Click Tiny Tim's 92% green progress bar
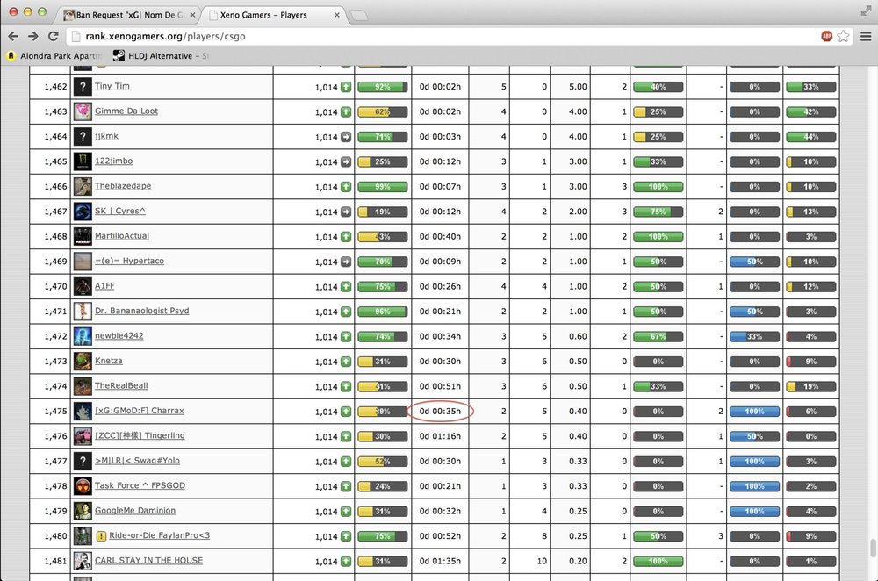The height and width of the screenshot is (581, 878). tap(383, 87)
